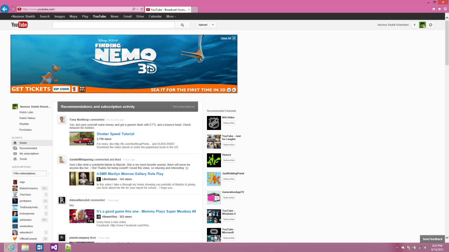Click AtmosRerock4's avatar in feed

62,200
